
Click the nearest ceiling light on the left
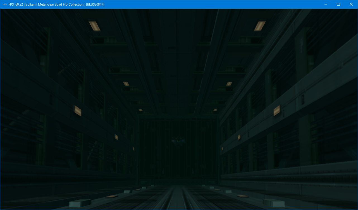(94, 26)
